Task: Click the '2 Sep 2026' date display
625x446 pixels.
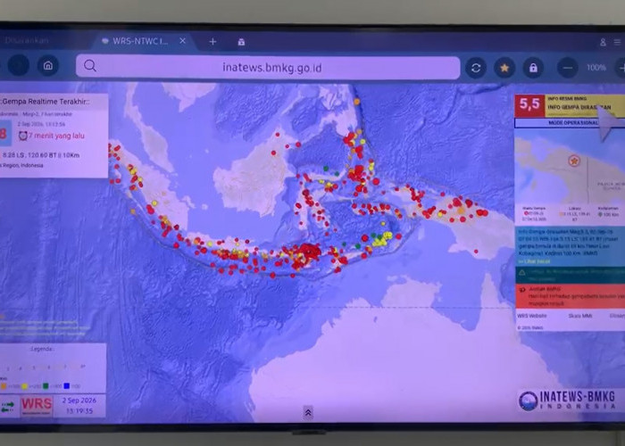Action: coord(79,401)
